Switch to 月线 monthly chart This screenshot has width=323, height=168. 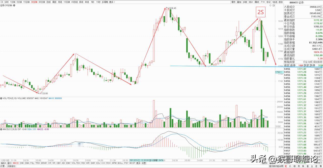coord(60,2)
